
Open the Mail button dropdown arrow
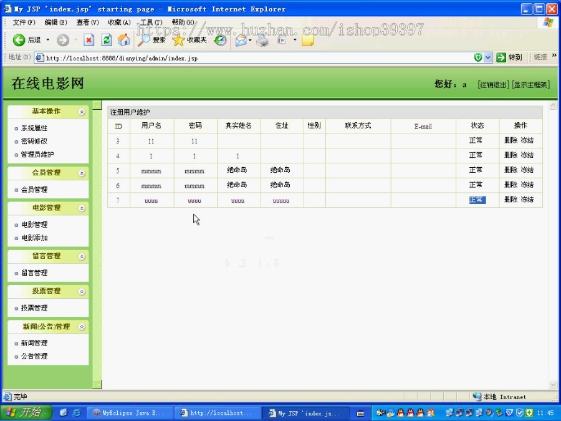[x=250, y=40]
